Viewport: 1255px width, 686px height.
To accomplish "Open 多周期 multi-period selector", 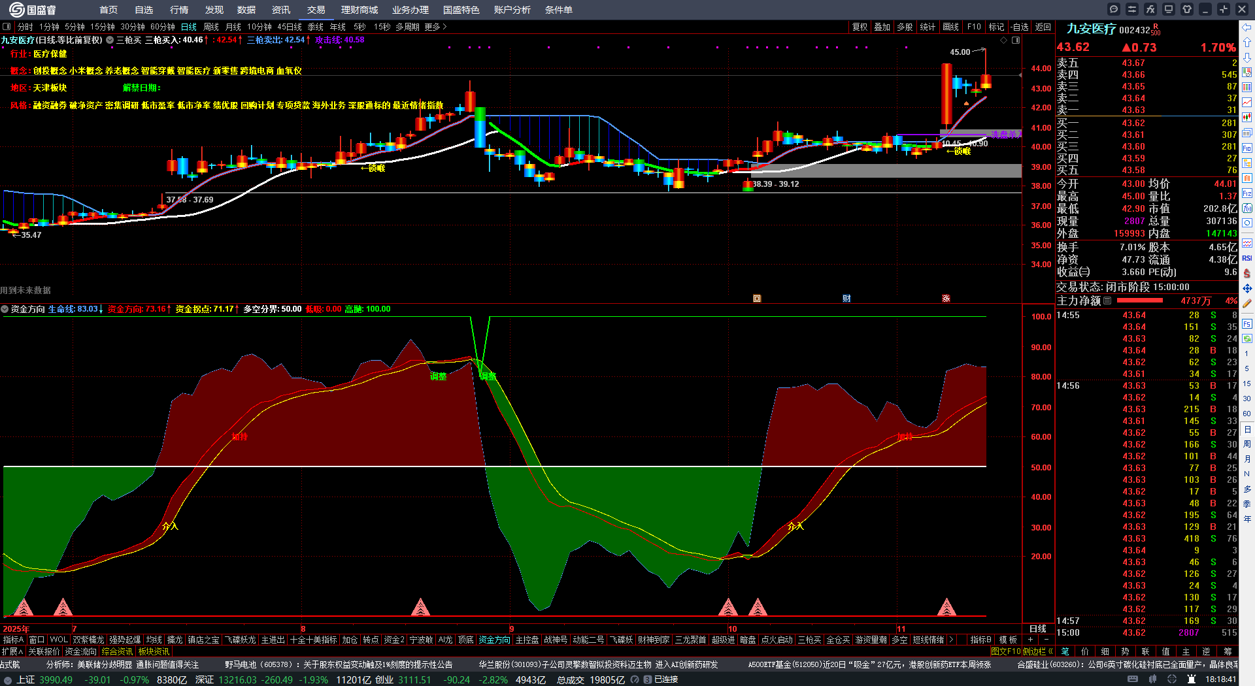I will click(407, 27).
